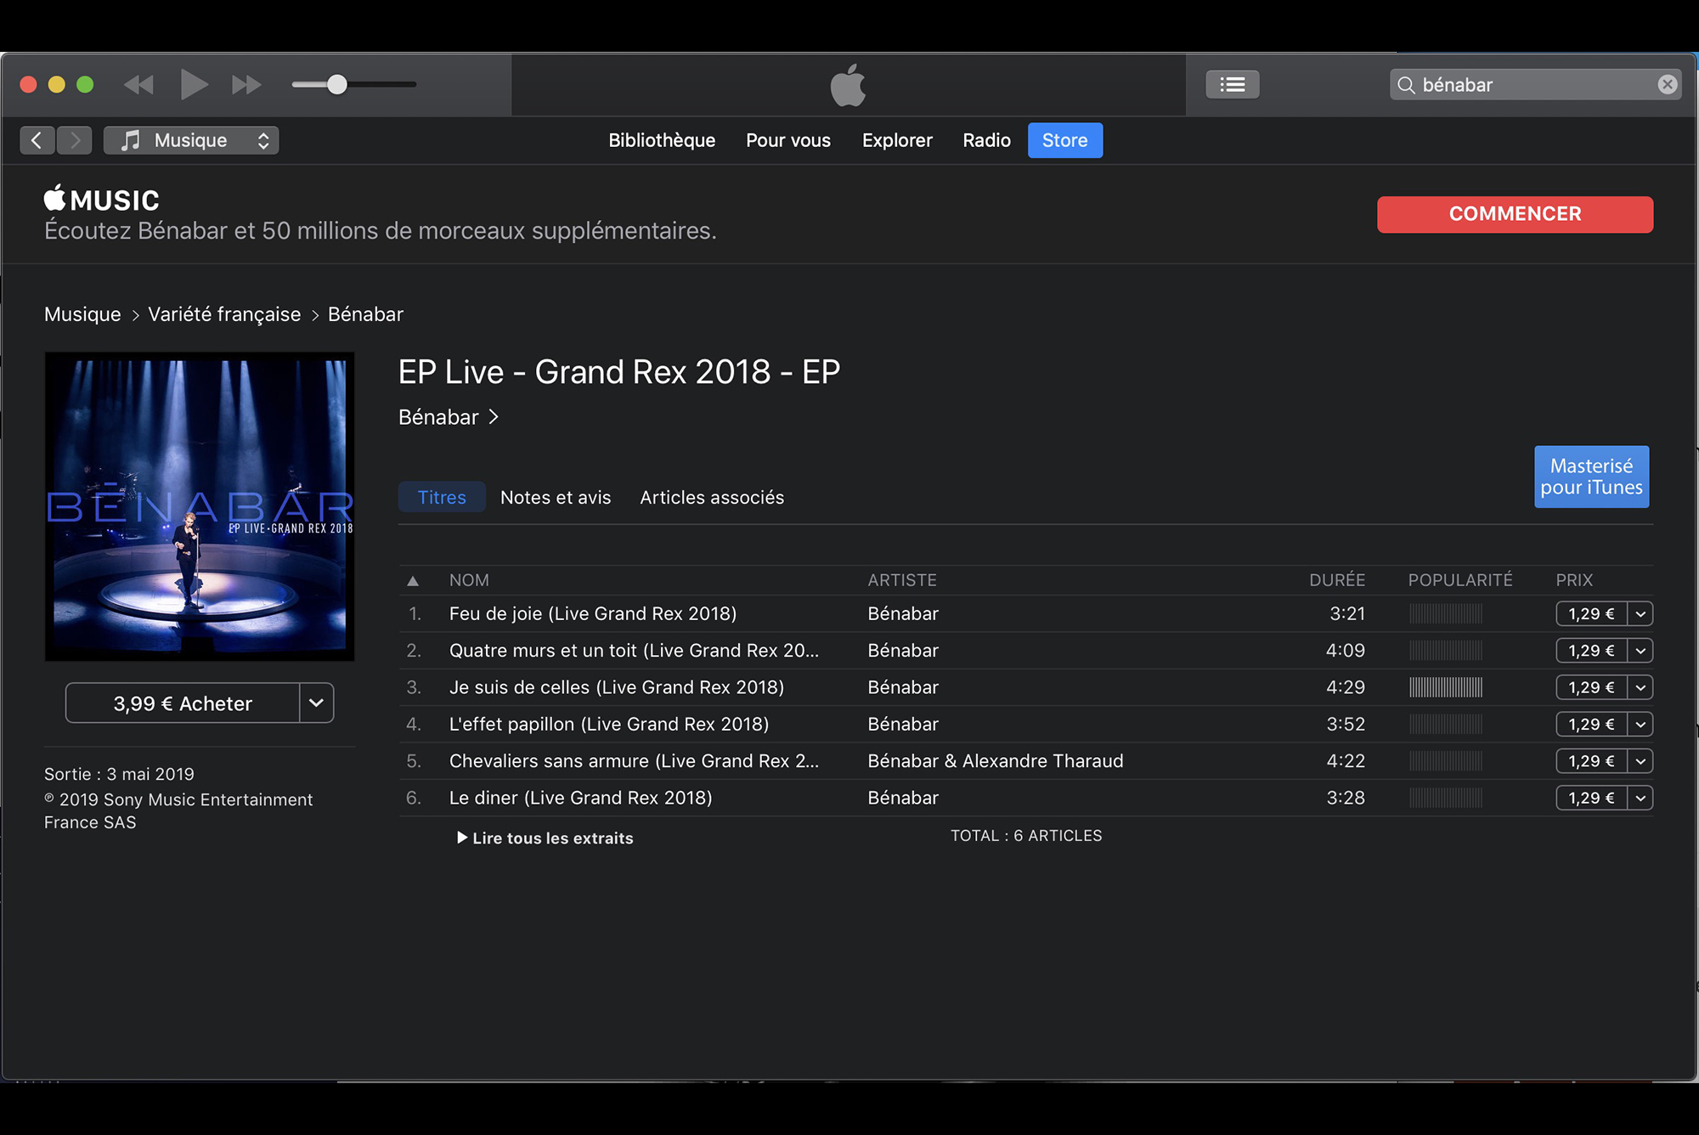
Task: Buy album with 3,99 € Acheter
Action: point(183,703)
